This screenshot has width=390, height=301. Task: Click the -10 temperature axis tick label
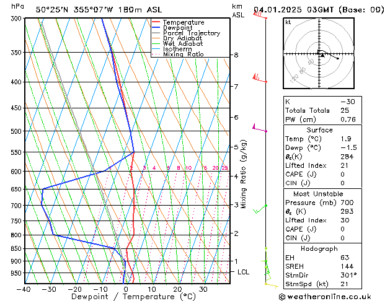(x=100, y=289)
